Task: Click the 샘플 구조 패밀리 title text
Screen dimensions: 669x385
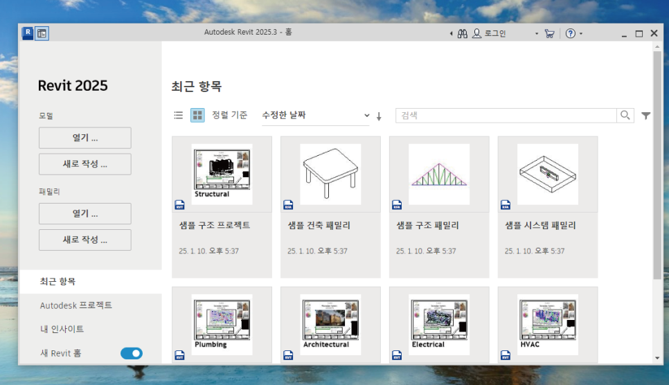Action: pos(427,225)
